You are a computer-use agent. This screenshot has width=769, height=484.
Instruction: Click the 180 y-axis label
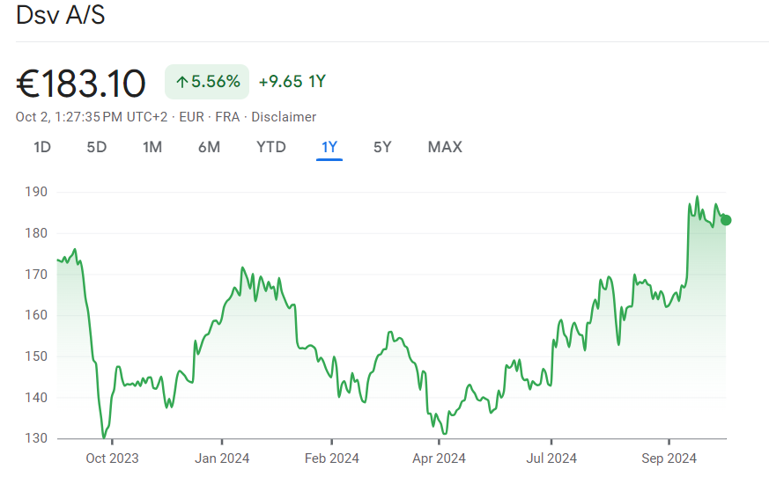tap(36, 233)
